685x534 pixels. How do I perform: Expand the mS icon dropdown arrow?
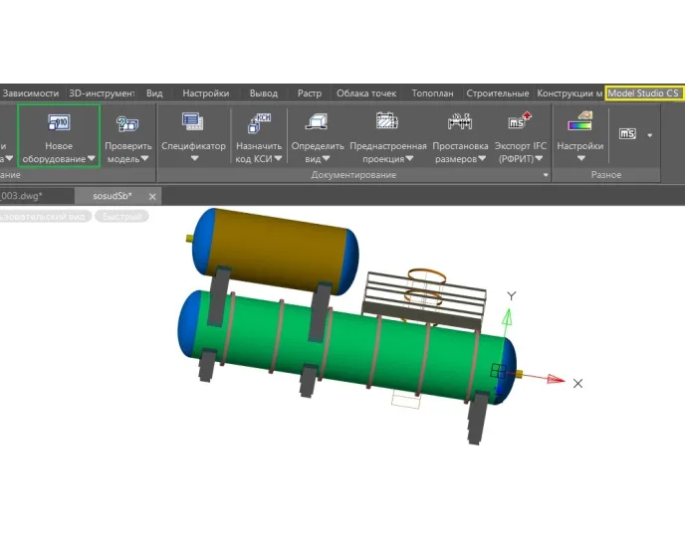click(x=650, y=134)
